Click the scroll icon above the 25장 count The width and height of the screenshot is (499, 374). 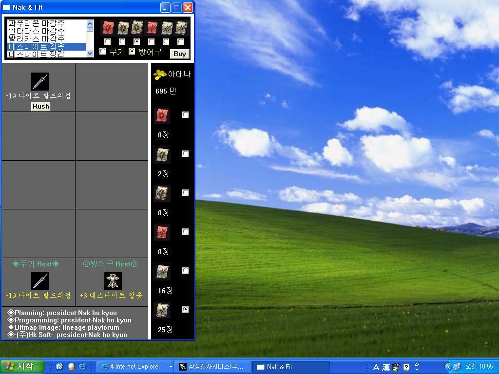pos(162,310)
